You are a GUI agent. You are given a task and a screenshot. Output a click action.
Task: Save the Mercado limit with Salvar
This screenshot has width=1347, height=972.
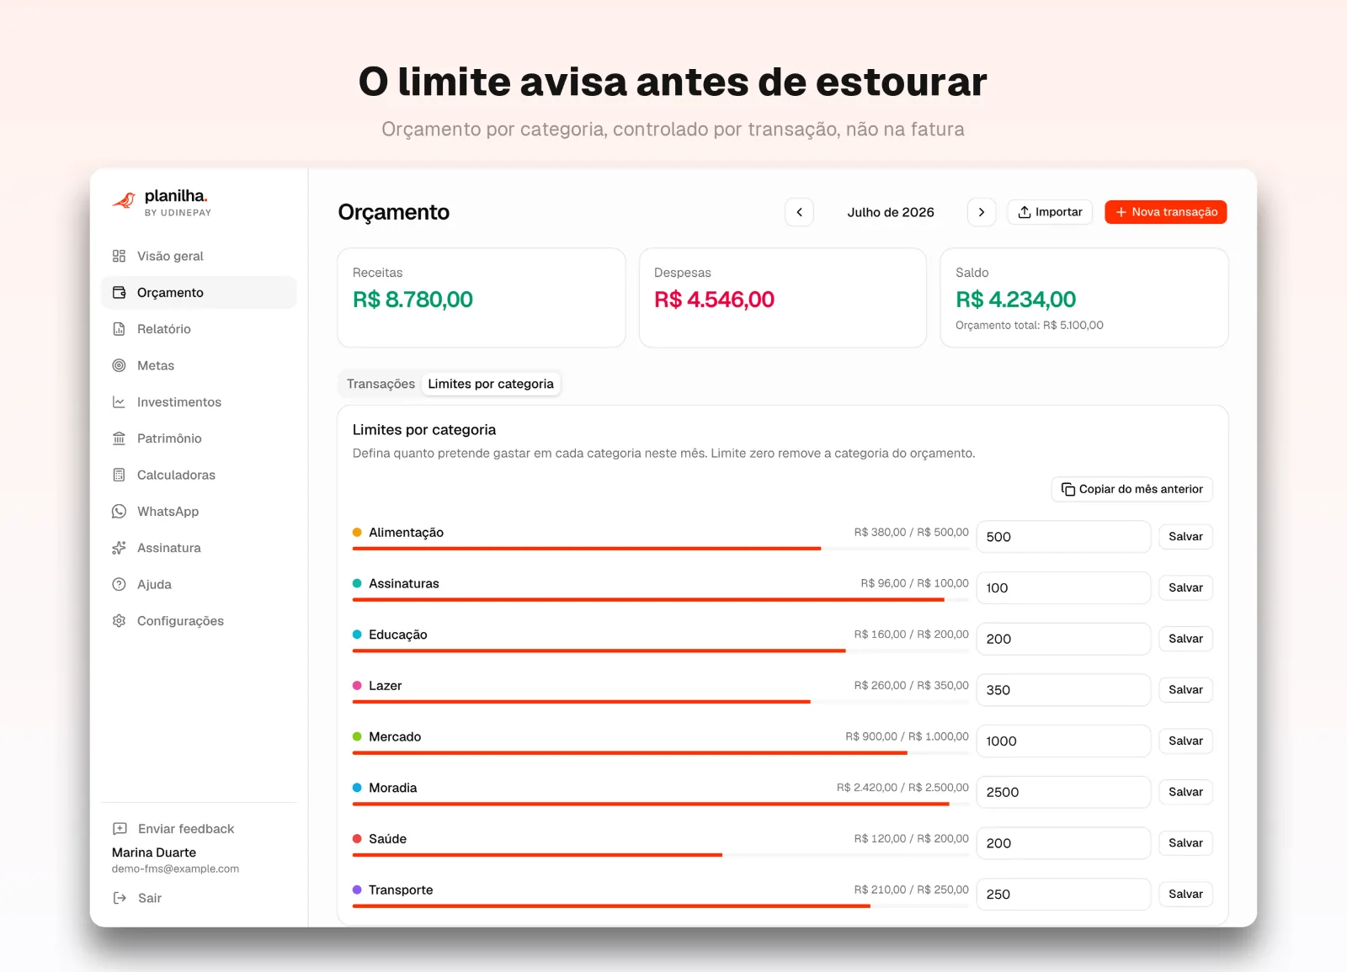(x=1185, y=741)
